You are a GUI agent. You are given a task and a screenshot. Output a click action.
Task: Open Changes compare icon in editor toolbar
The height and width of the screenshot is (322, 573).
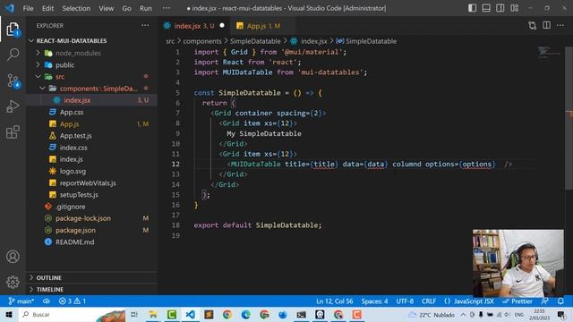[x=533, y=25]
